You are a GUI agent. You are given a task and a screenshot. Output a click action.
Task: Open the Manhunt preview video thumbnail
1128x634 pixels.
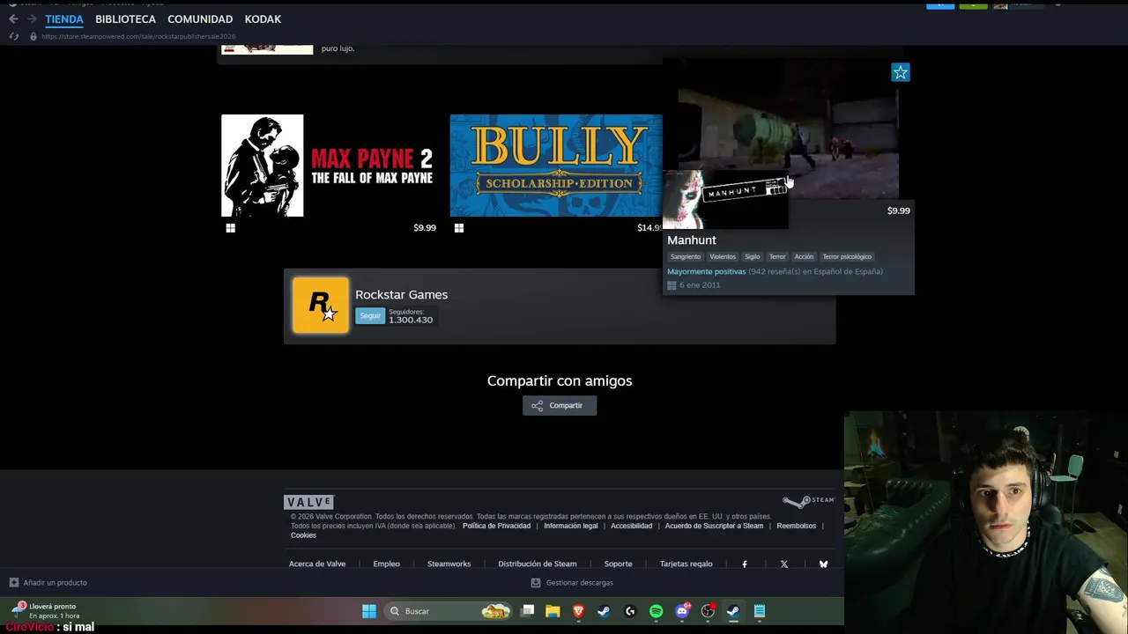788,130
